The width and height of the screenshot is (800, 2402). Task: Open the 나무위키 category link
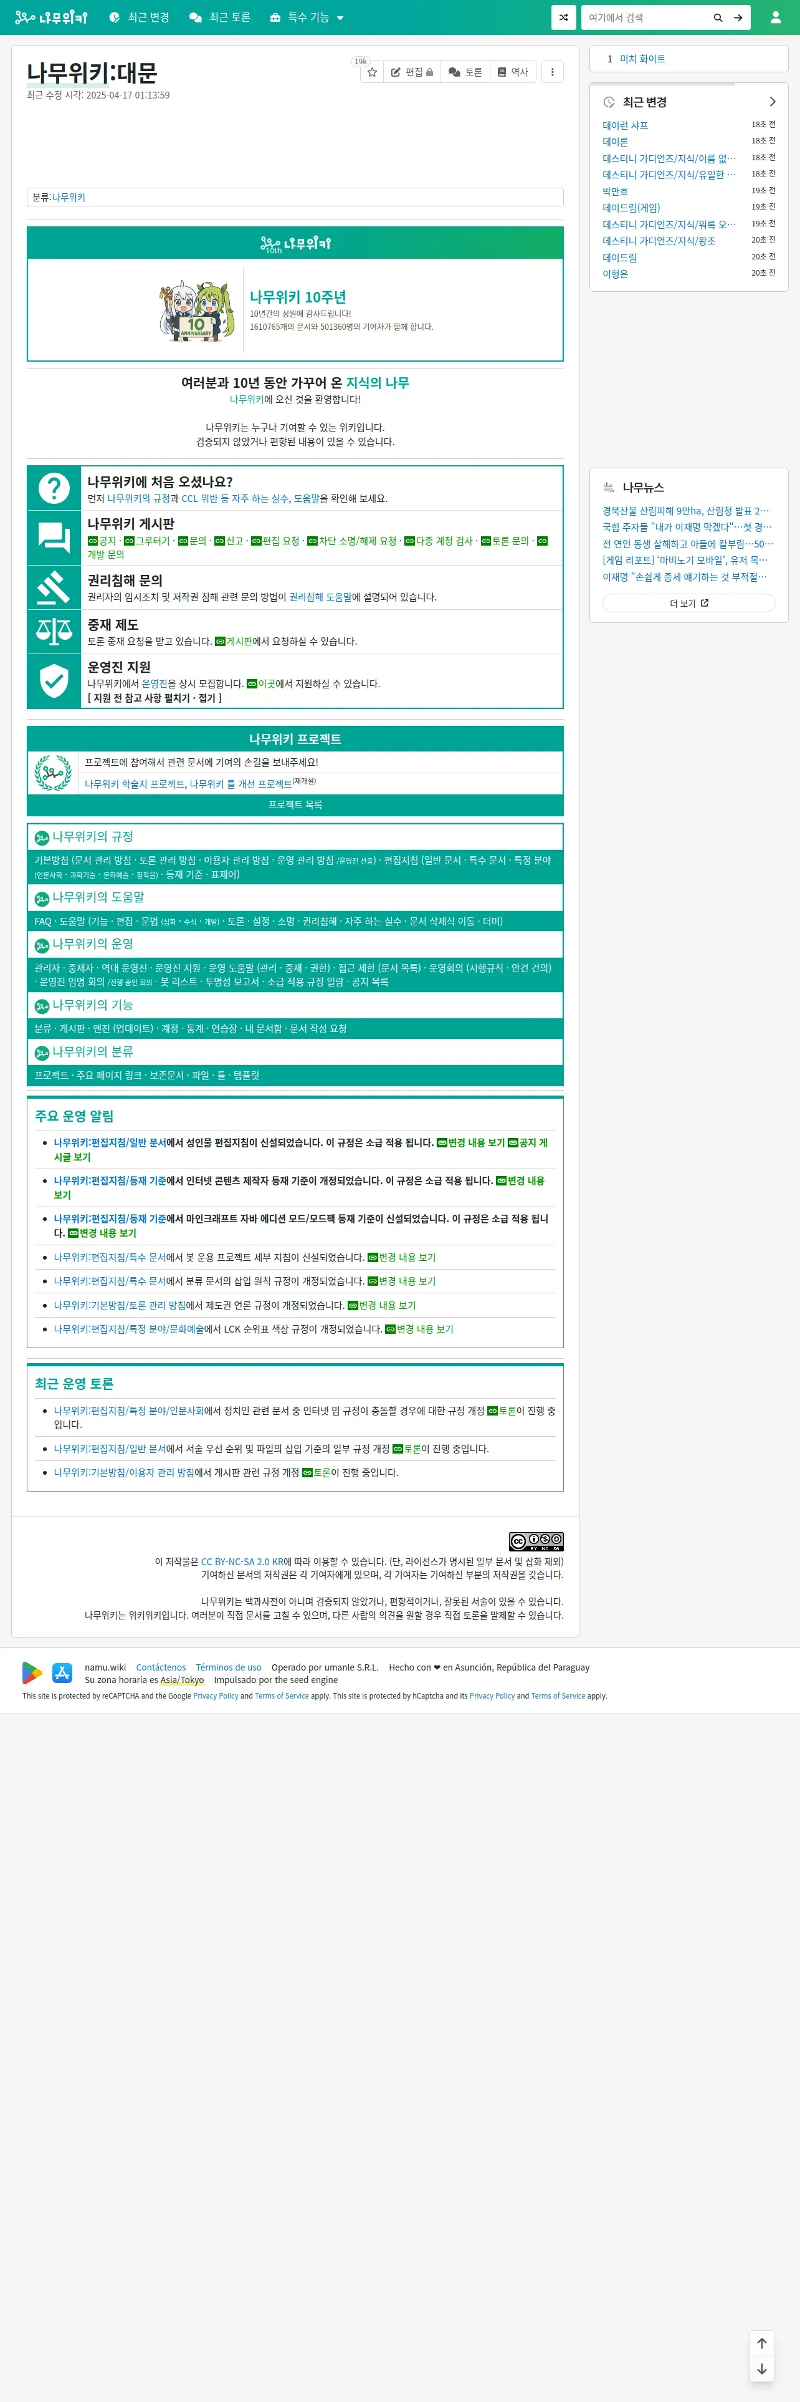(68, 198)
